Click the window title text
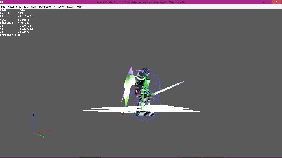This screenshot has height=158, width=282. click(x=141, y=2)
